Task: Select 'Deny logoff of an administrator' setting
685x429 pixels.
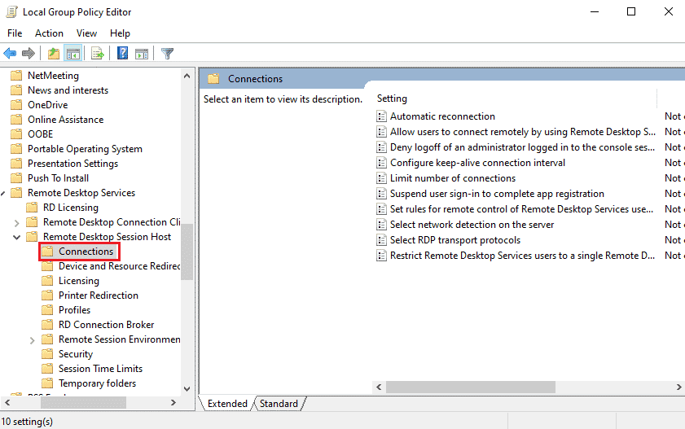Action: tap(522, 147)
